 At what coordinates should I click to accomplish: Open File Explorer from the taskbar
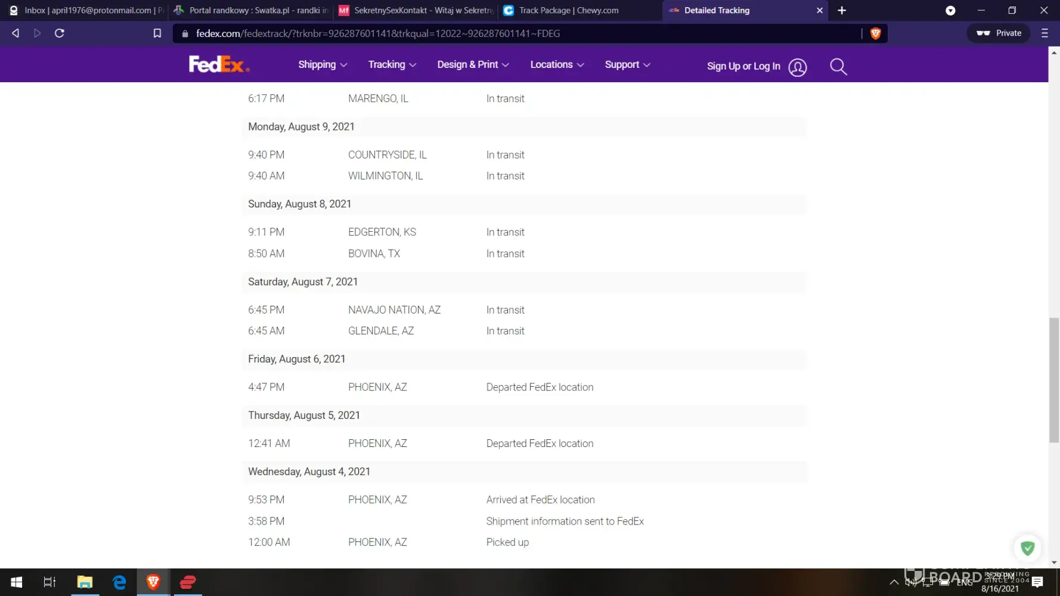85,582
